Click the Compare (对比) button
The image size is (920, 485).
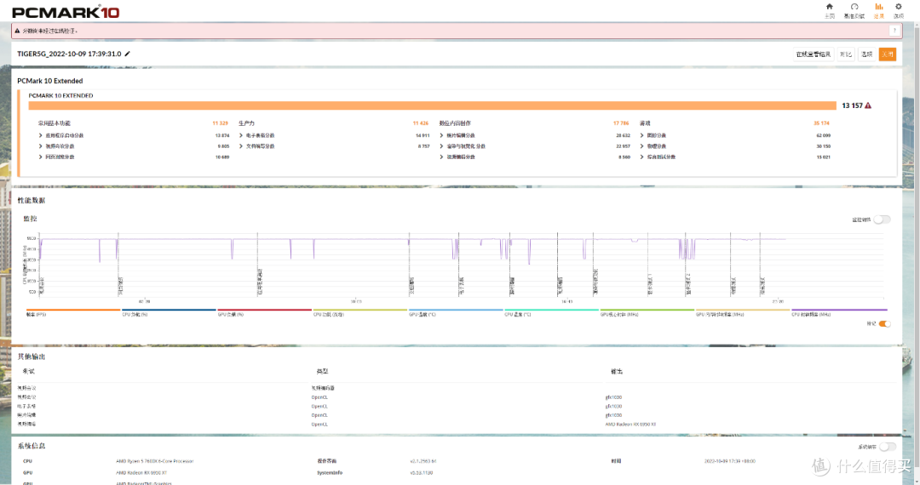[846, 54]
